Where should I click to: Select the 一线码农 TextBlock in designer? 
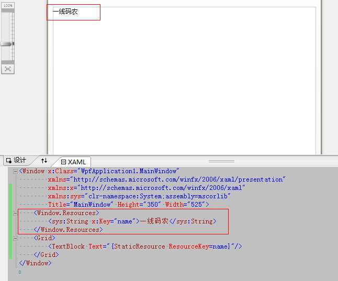(65, 12)
